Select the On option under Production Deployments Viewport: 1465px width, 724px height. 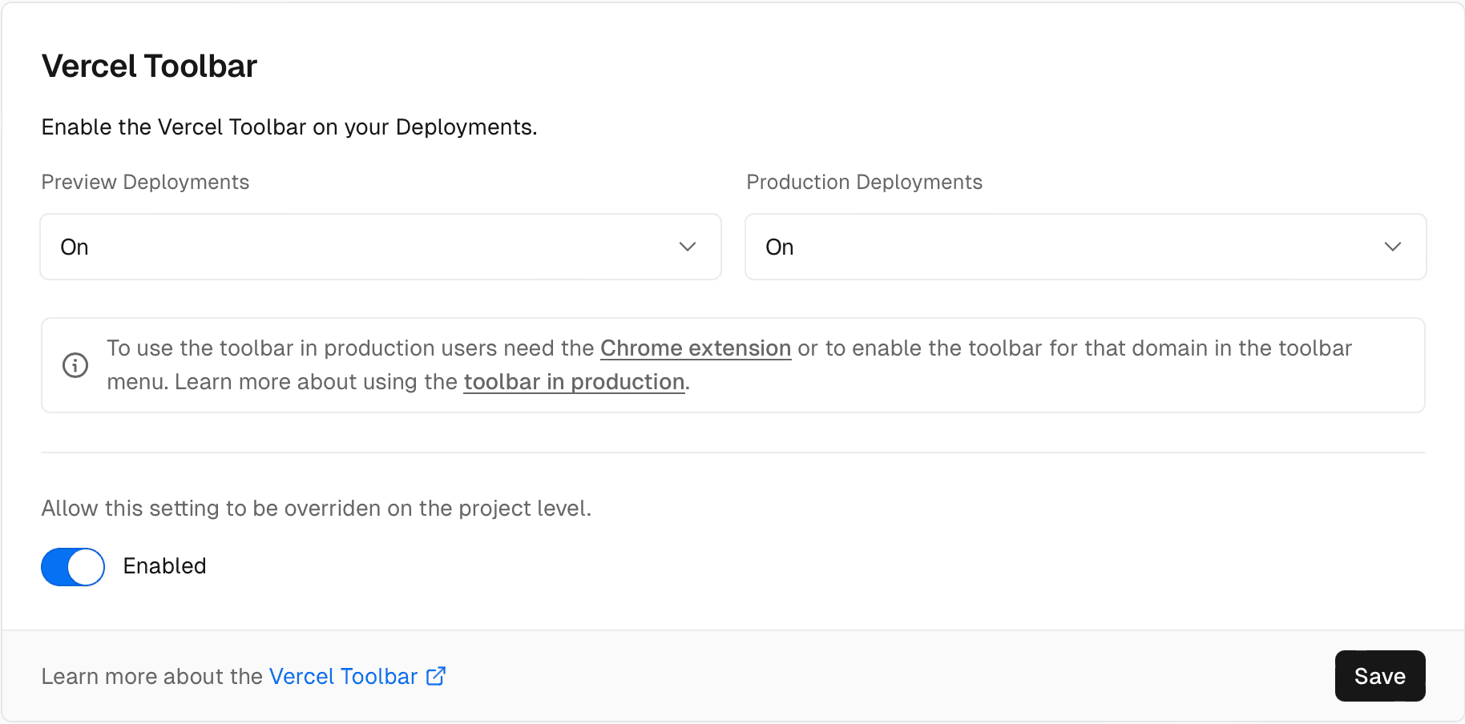click(x=778, y=247)
